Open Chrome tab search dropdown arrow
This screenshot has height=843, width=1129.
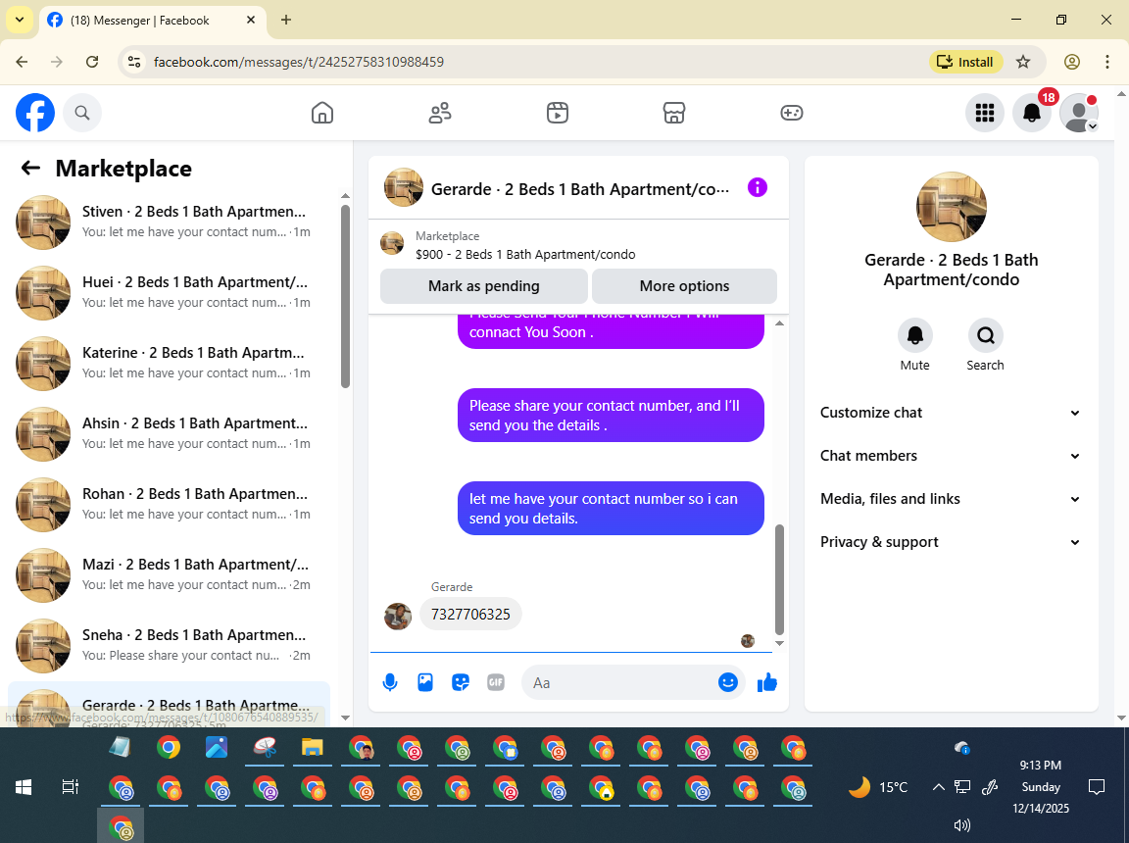pos(20,21)
